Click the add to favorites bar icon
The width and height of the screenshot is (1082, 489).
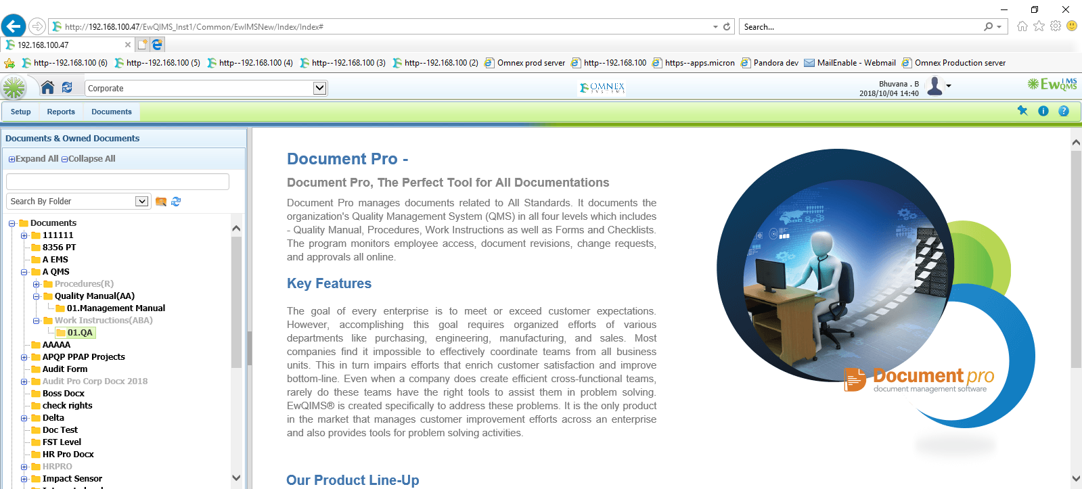[9, 63]
